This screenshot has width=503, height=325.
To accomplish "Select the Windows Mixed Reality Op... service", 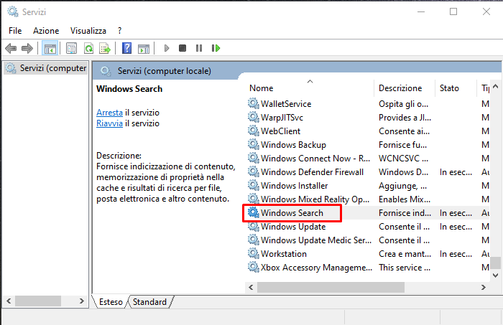I will pyautogui.click(x=315, y=199).
